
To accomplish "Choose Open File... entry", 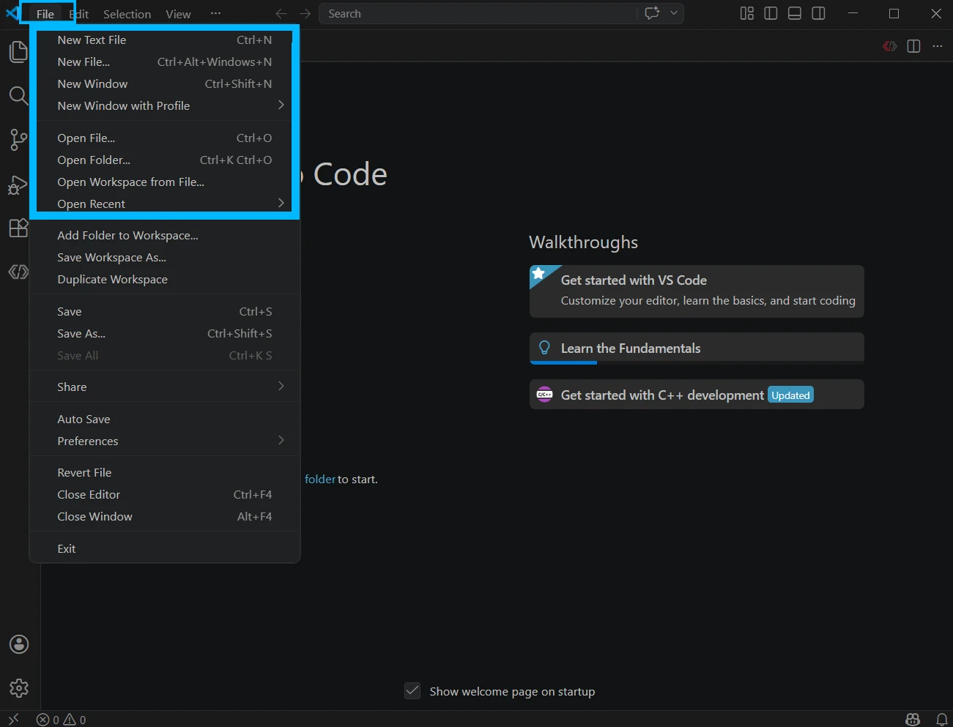I will pos(165,138).
